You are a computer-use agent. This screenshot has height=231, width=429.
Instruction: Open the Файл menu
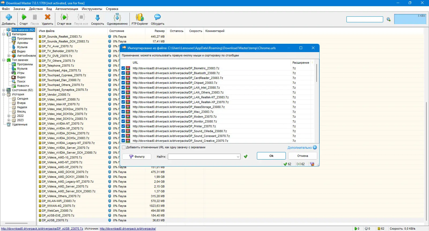tap(6, 9)
